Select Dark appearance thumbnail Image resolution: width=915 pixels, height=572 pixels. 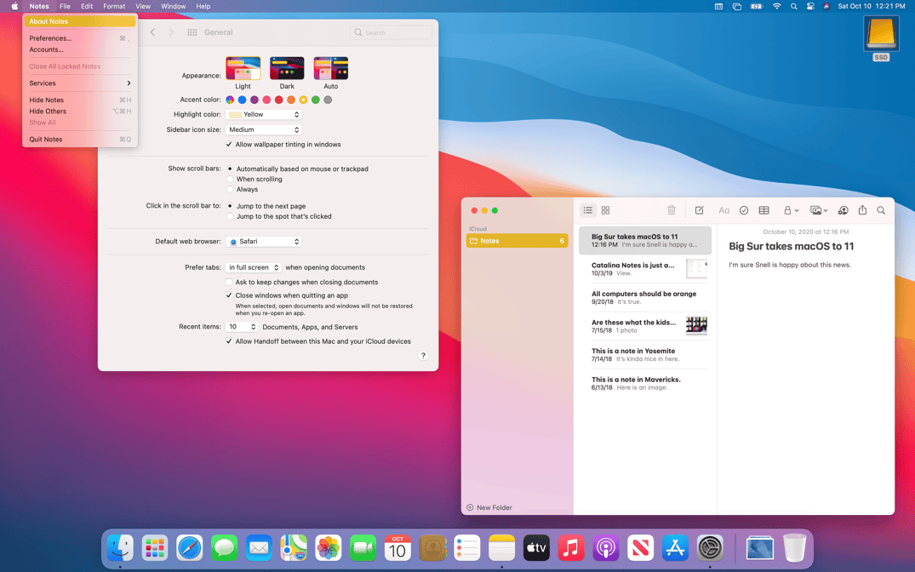tap(287, 68)
